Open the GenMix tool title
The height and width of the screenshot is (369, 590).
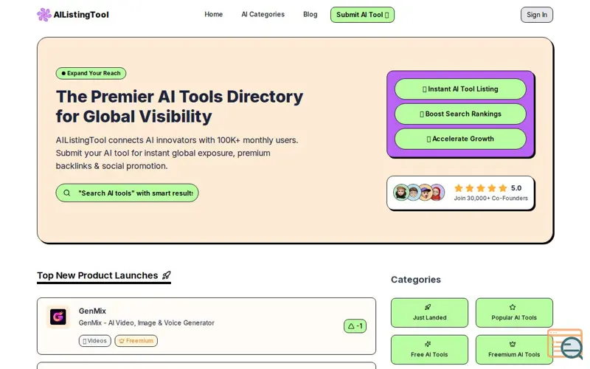(x=92, y=311)
